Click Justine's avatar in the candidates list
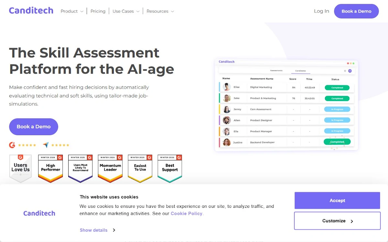Viewport: 388px width, 242px height. pyautogui.click(x=227, y=142)
